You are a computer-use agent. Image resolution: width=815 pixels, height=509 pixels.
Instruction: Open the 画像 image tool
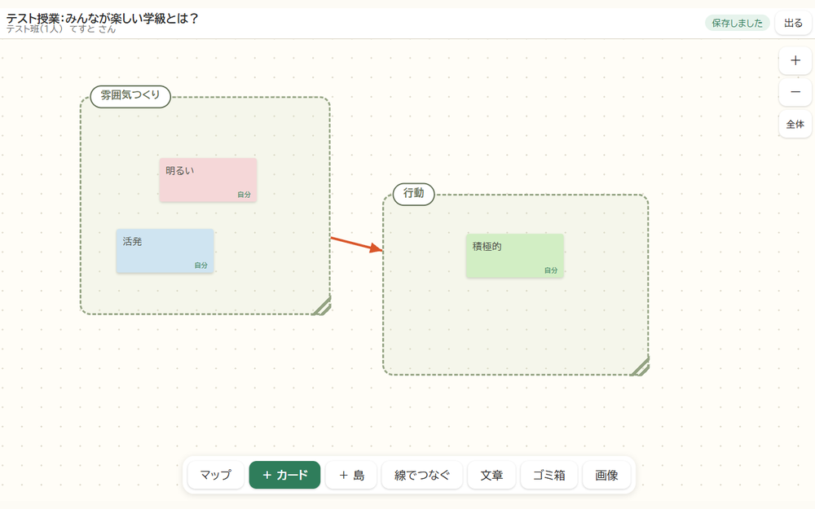606,475
